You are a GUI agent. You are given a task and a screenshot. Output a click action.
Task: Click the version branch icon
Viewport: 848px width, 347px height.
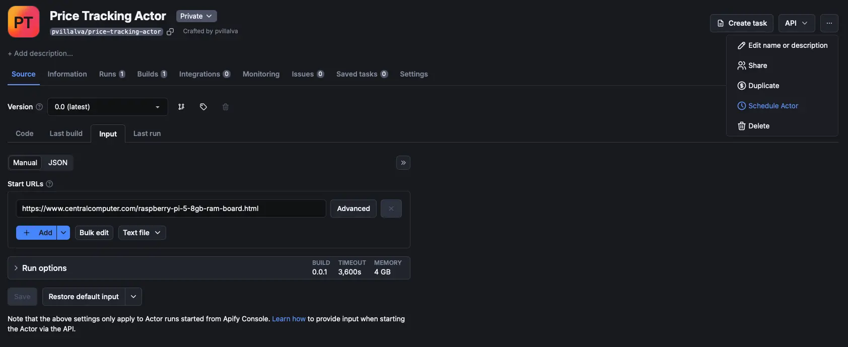pos(181,107)
